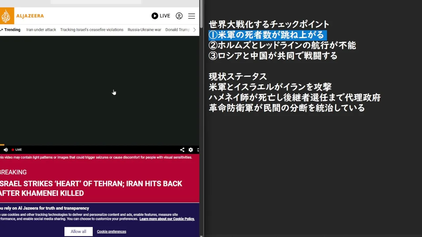This screenshot has width=422, height=237.
Task: Open Cookie preferences link
Action: 111,231
